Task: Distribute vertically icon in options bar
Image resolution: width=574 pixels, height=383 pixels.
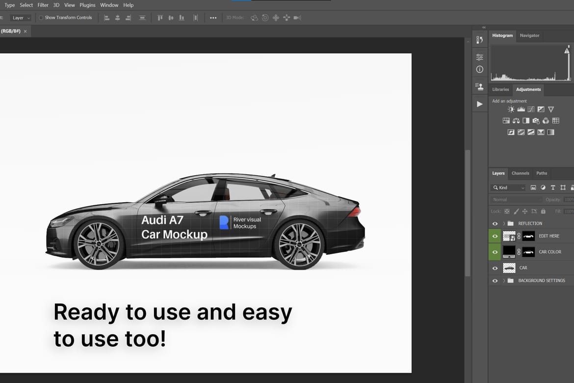Action: (x=142, y=18)
